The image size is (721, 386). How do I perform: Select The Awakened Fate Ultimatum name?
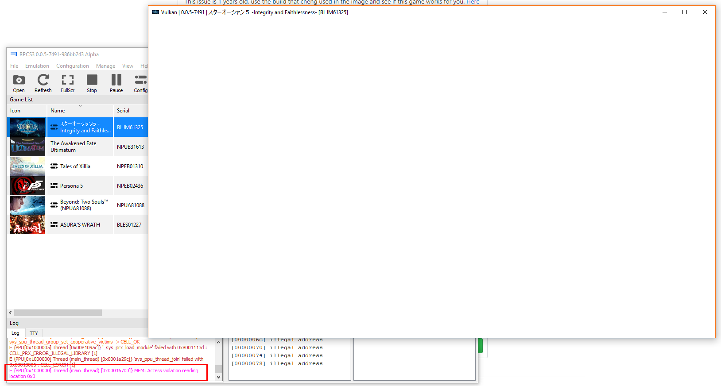[73, 147]
